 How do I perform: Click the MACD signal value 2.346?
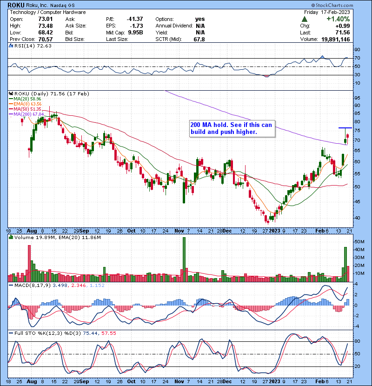click(78, 286)
